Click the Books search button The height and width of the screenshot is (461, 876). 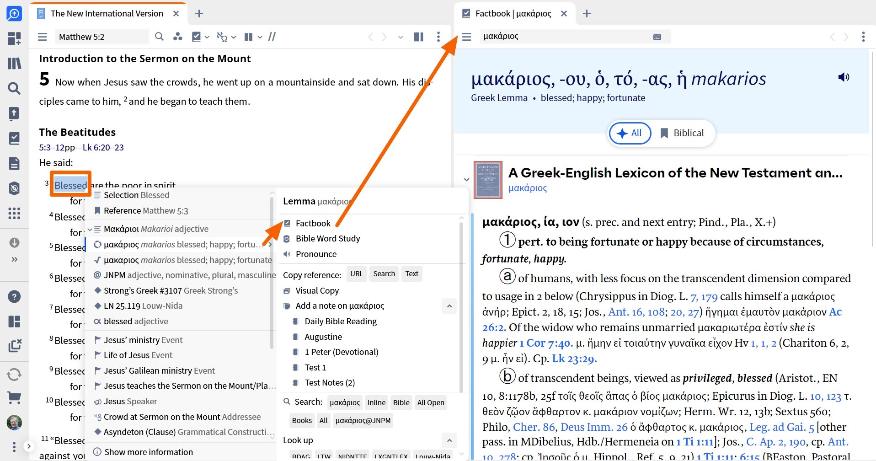point(302,421)
